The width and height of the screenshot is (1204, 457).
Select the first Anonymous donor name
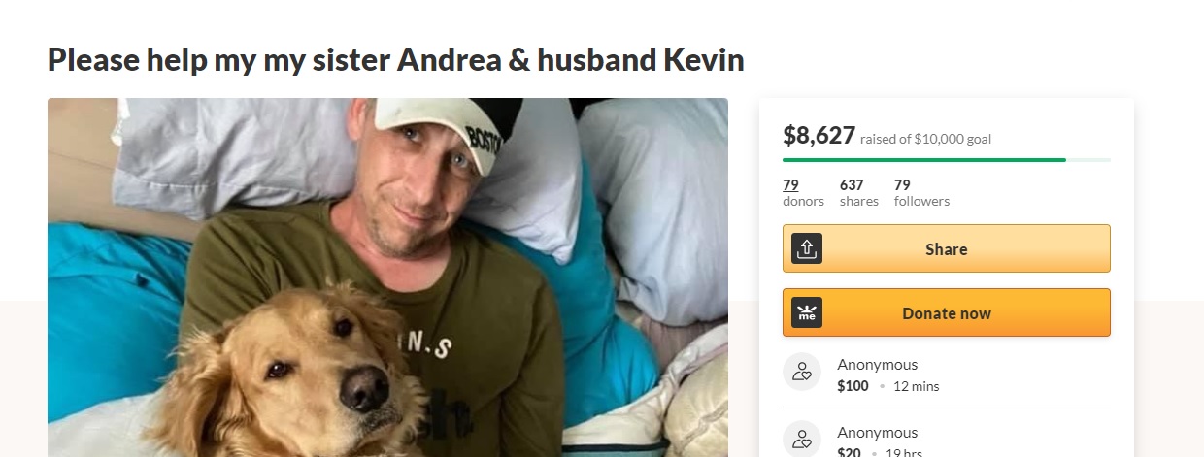click(877, 365)
